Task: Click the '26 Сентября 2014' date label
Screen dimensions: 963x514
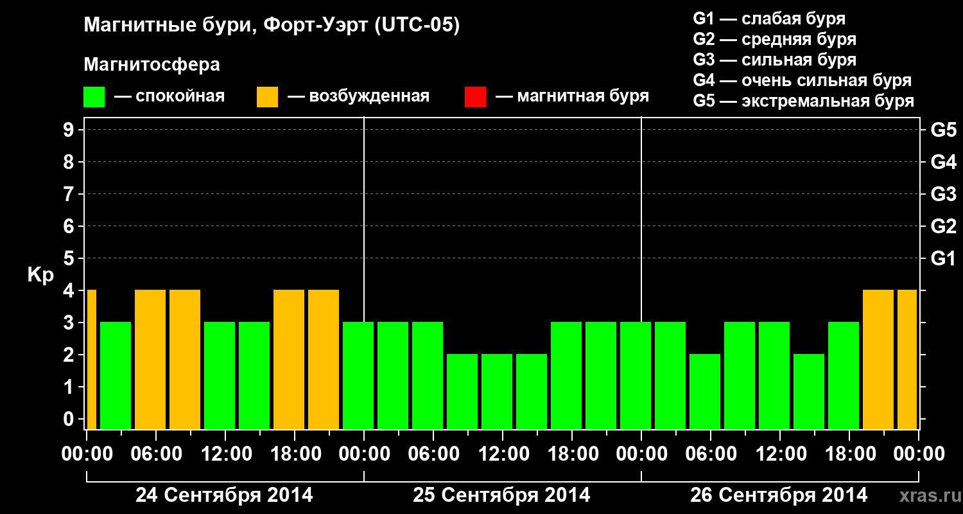Action: [779, 495]
